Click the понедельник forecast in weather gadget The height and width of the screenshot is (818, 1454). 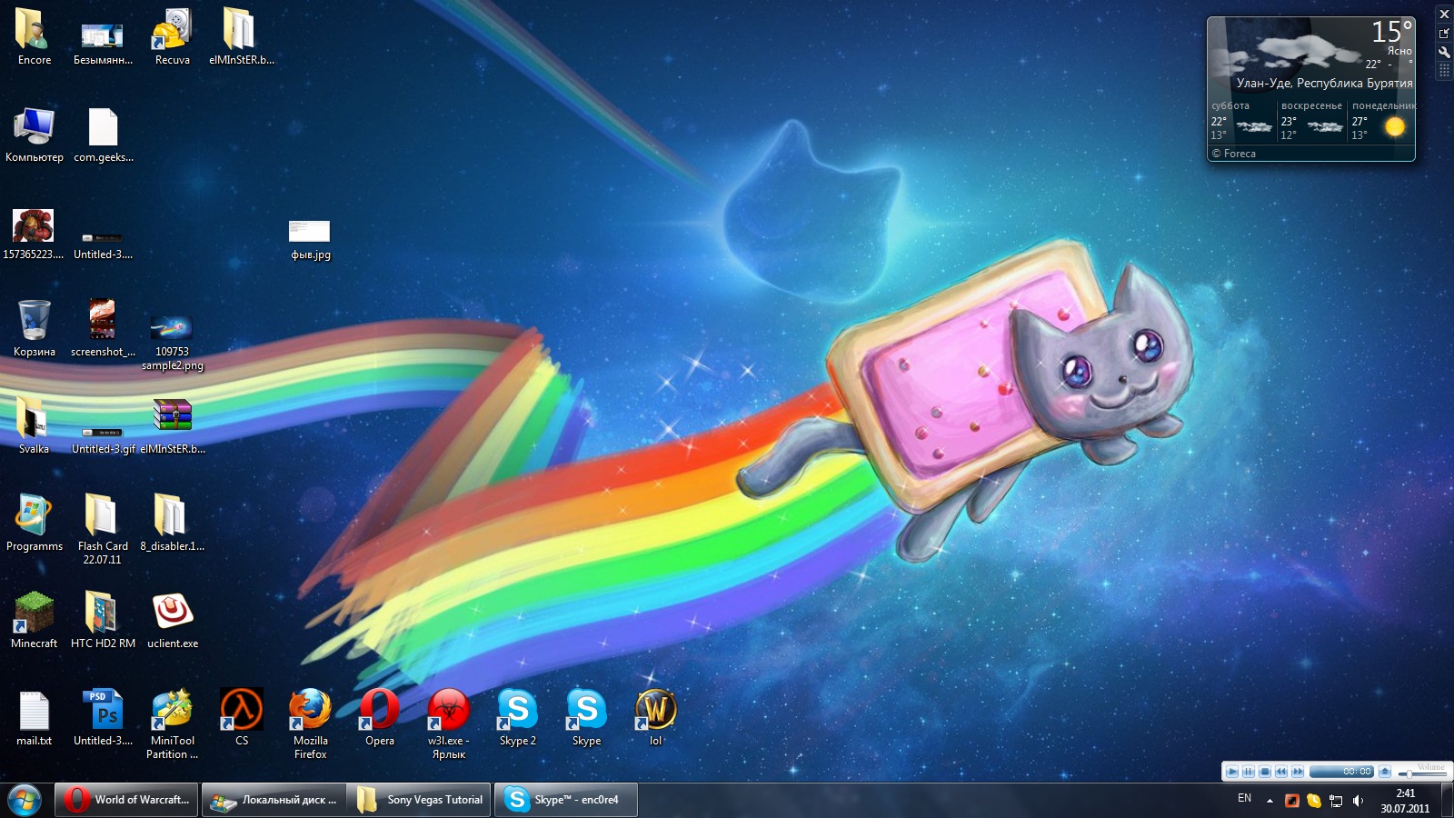click(1381, 121)
